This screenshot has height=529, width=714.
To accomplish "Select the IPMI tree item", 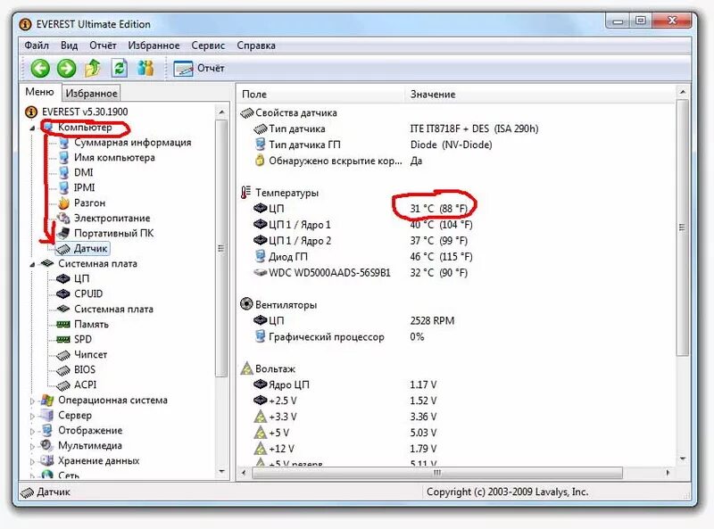I will click(x=84, y=187).
